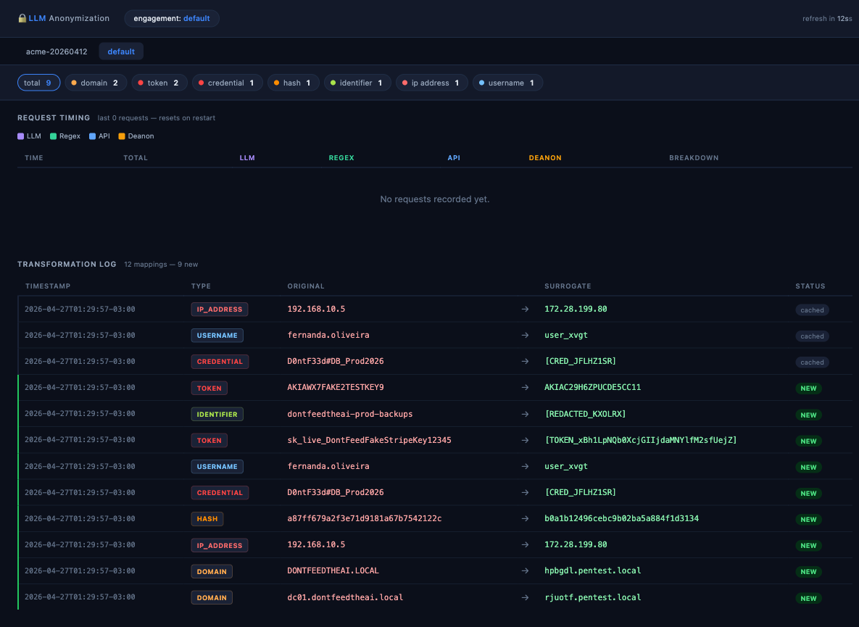Viewport: 859px width, 627px height.
Task: Click the orange Deanon legend swatch
Action: point(122,136)
